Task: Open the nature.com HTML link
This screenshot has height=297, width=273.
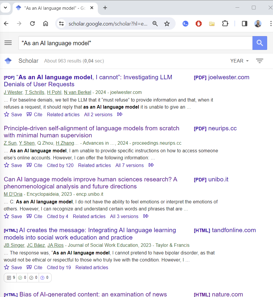Action: pos(218,294)
